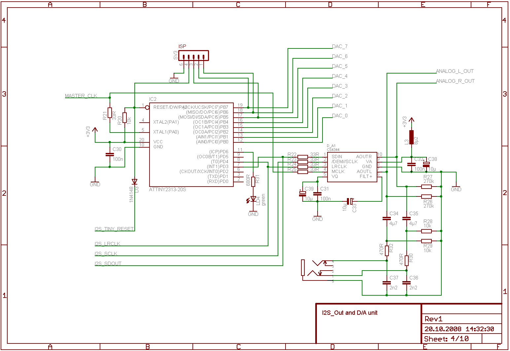This screenshot has width=510, height=351.
Task: Select the ATTINY2313-20S part name label
Action: point(167,190)
